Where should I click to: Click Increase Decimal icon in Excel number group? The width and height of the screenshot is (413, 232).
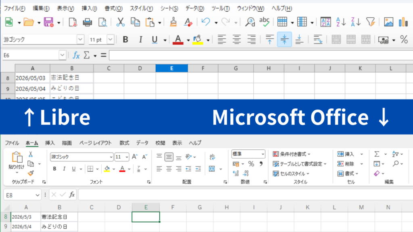[x=236, y=173]
